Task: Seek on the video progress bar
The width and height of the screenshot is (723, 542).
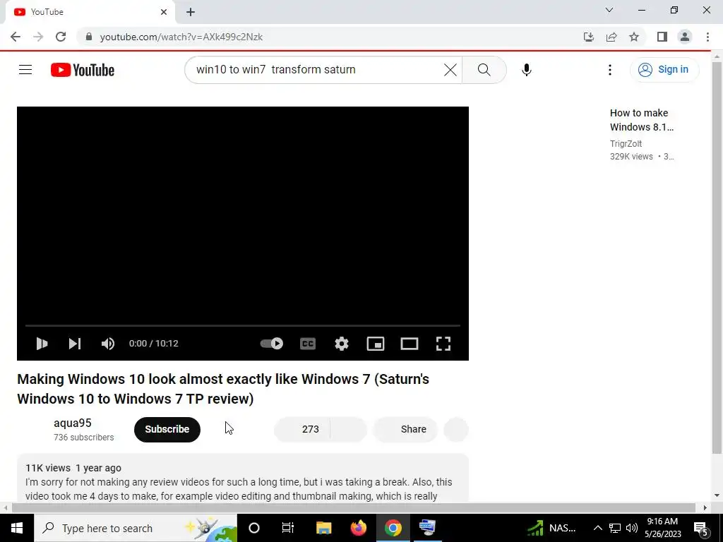Action: (243, 325)
